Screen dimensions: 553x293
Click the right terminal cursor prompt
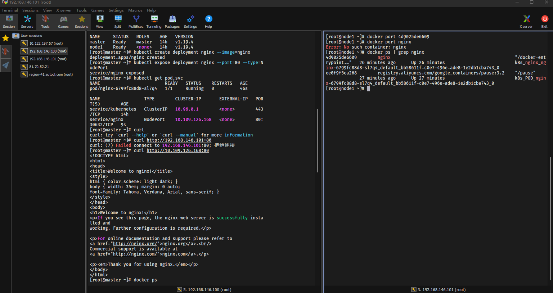point(368,89)
